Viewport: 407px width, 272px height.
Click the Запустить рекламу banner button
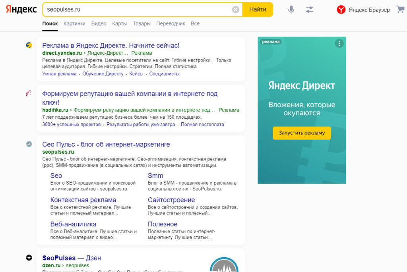tap(302, 133)
